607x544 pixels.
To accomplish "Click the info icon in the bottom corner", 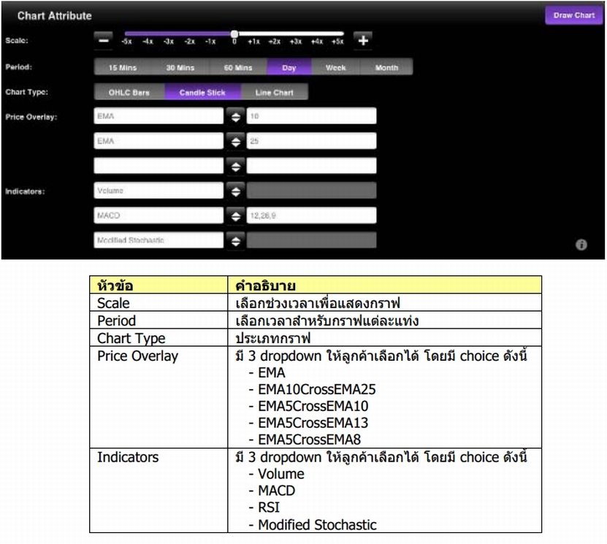I will pyautogui.click(x=582, y=245).
